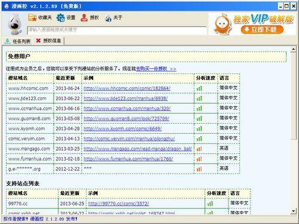Open the 收藏夹 favorites folder icon
The width and height of the screenshot is (299, 224).
pos(32,18)
